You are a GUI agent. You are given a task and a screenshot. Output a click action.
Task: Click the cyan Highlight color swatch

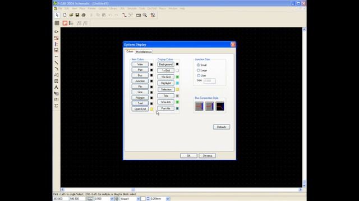pos(177,83)
